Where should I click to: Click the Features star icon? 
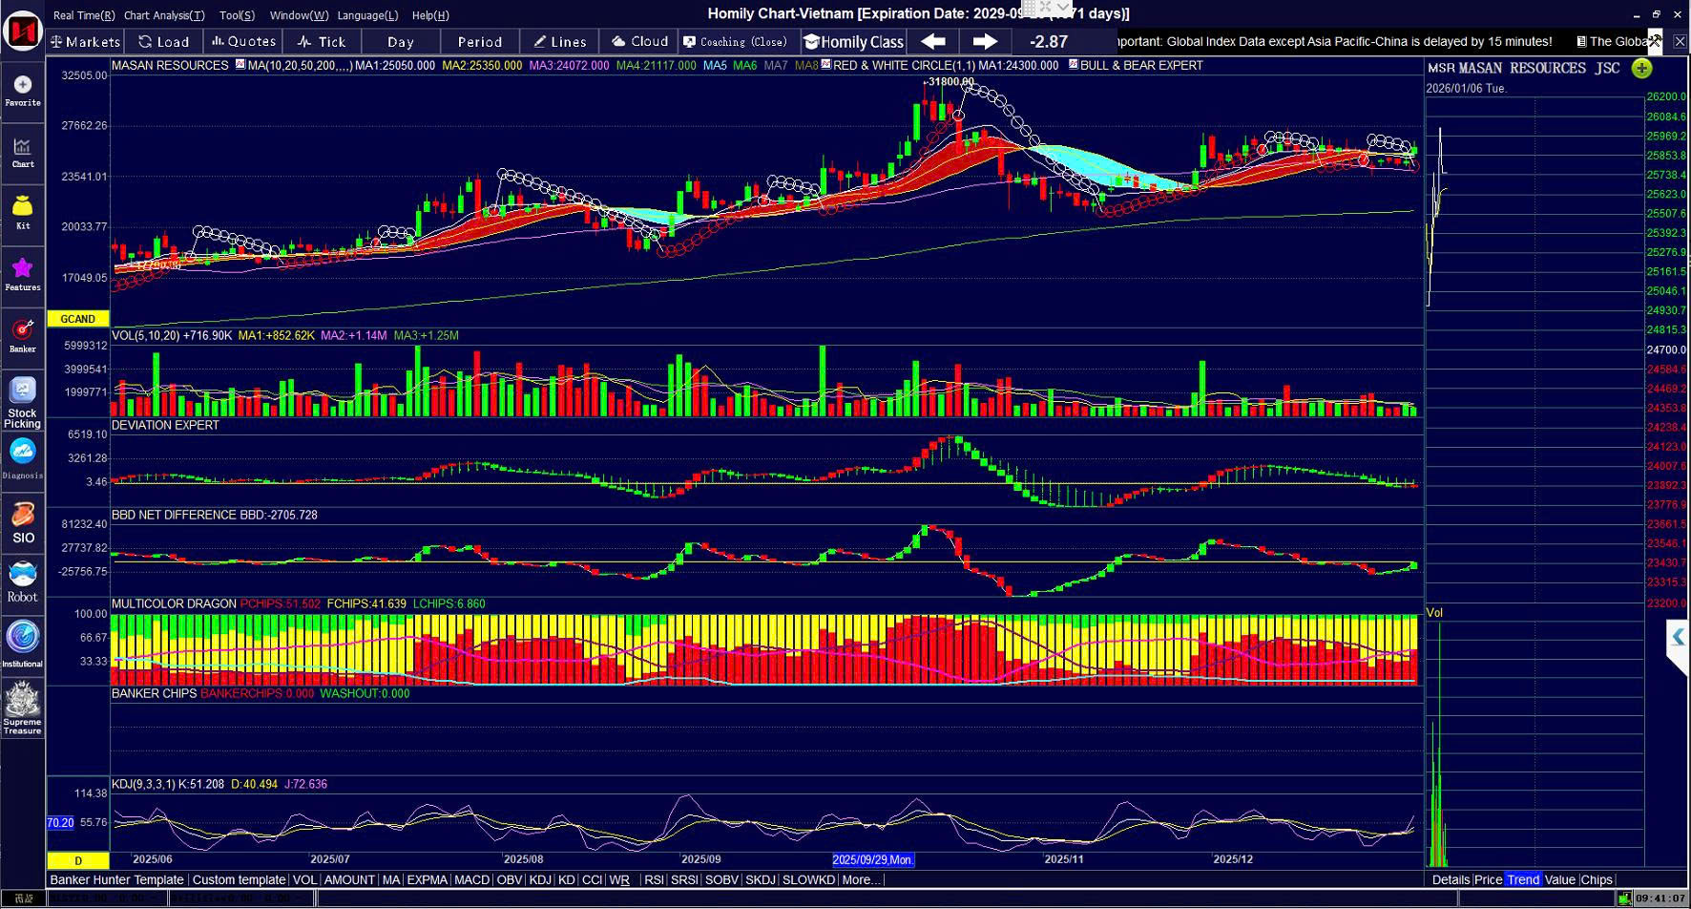coord(23,273)
